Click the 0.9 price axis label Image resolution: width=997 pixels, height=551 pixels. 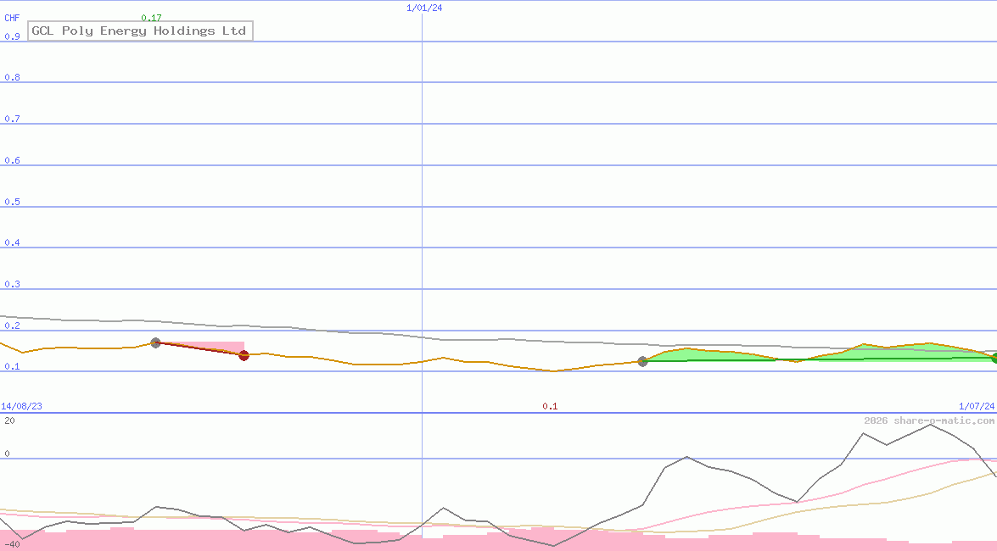pos(12,36)
